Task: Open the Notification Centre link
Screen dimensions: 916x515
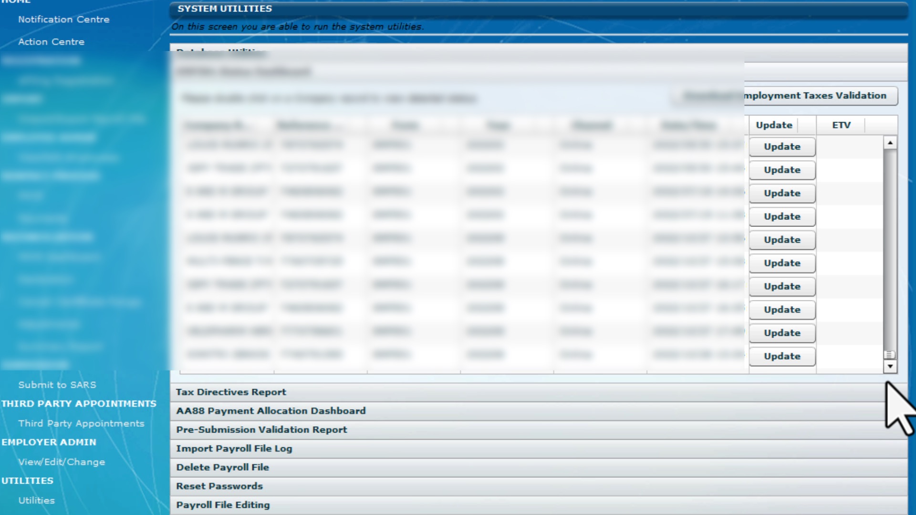Action: point(64,20)
